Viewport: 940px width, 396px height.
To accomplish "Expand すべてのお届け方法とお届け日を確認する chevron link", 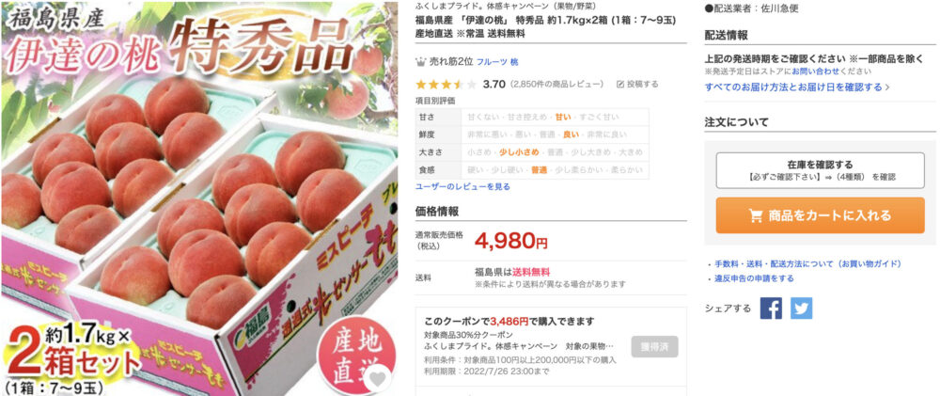I will (797, 87).
